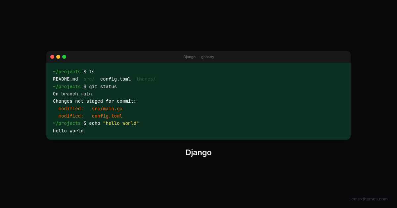Screen dimensions: 397x208
Task: Click 'Changes not staged for commit:' line
Action: [95, 101]
